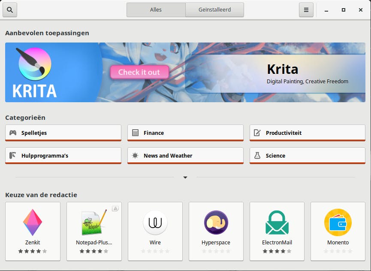Click the pencil-edit icon on Productiviteit

click(257, 133)
